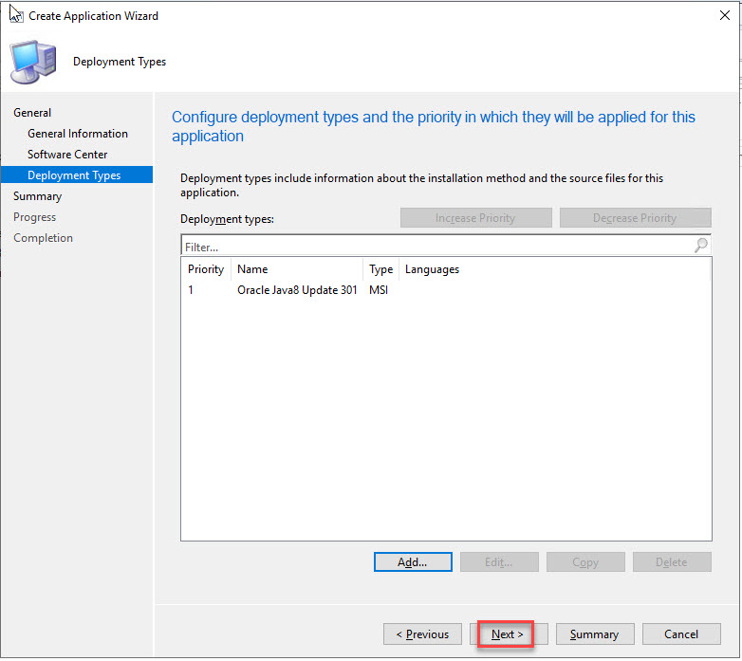Sort list by Priority column header
This screenshot has width=742, height=661.
point(206,269)
